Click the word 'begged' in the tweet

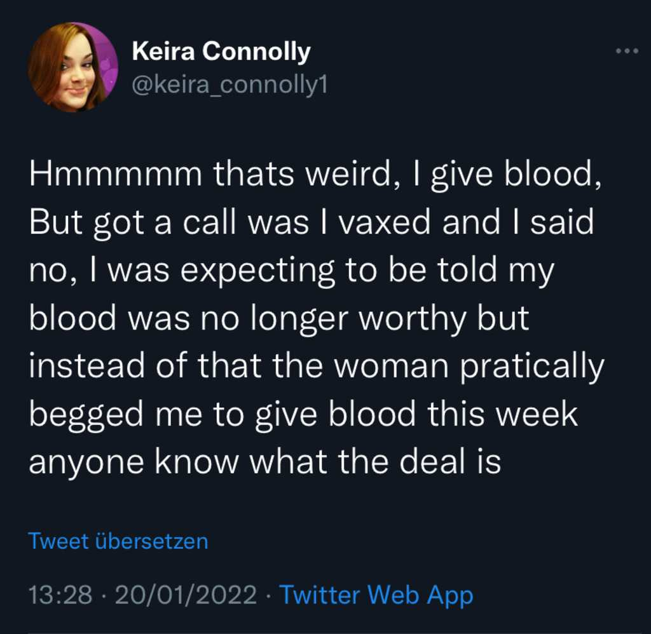pos(86,415)
